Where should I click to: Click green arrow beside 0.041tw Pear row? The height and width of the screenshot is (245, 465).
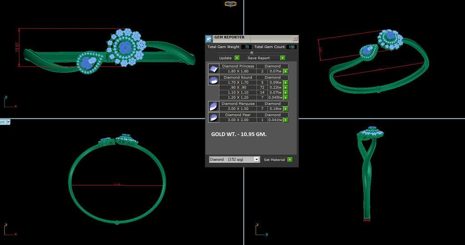[x=286, y=120]
